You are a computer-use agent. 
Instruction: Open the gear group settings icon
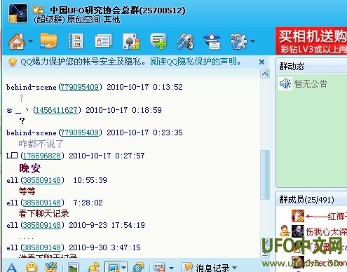[x=238, y=41]
